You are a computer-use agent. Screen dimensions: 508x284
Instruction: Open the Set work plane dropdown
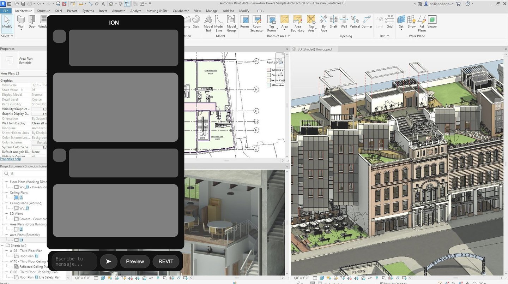click(401, 30)
